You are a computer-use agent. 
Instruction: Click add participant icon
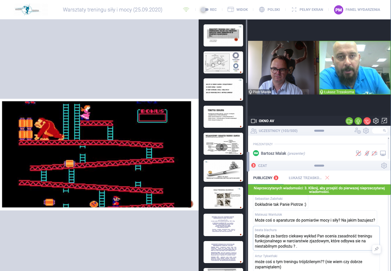(x=357, y=131)
